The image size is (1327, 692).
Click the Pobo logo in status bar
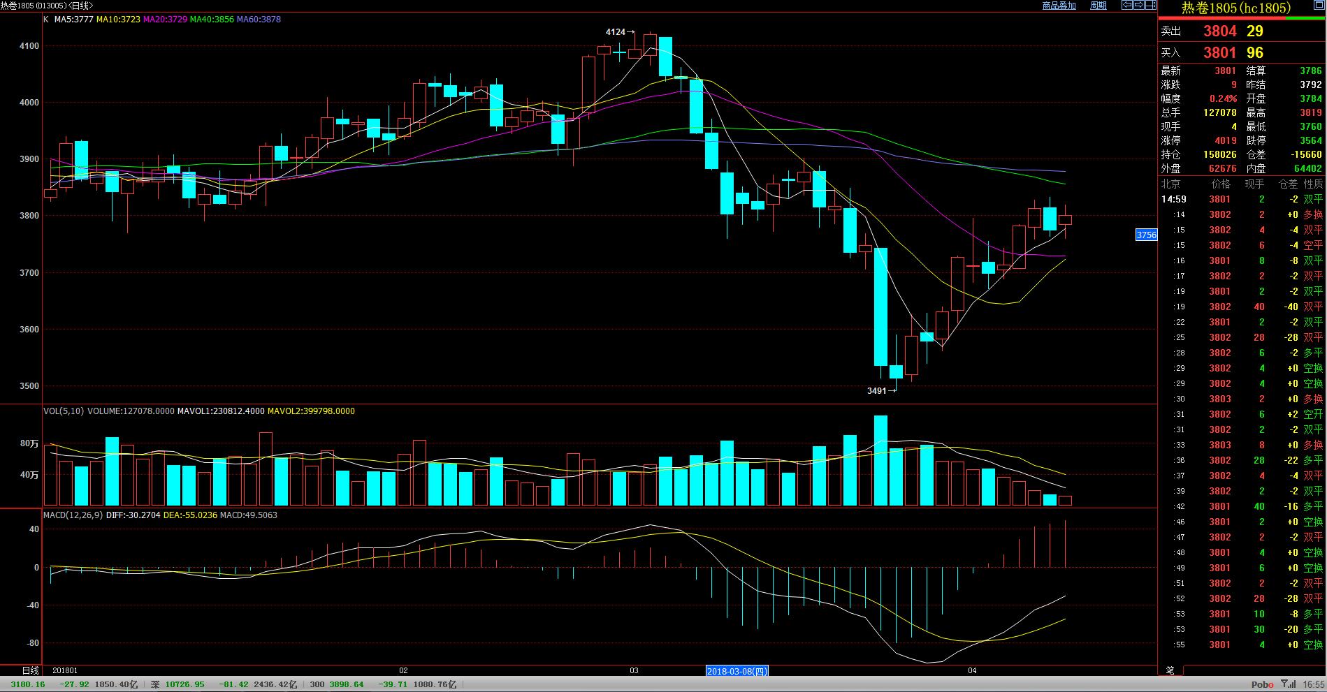[x=1262, y=684]
